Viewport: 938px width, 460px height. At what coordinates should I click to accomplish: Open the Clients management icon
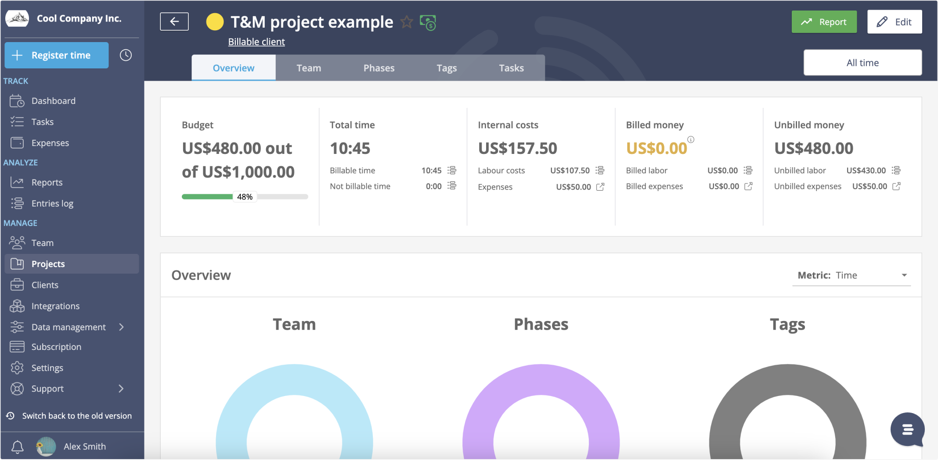point(17,285)
